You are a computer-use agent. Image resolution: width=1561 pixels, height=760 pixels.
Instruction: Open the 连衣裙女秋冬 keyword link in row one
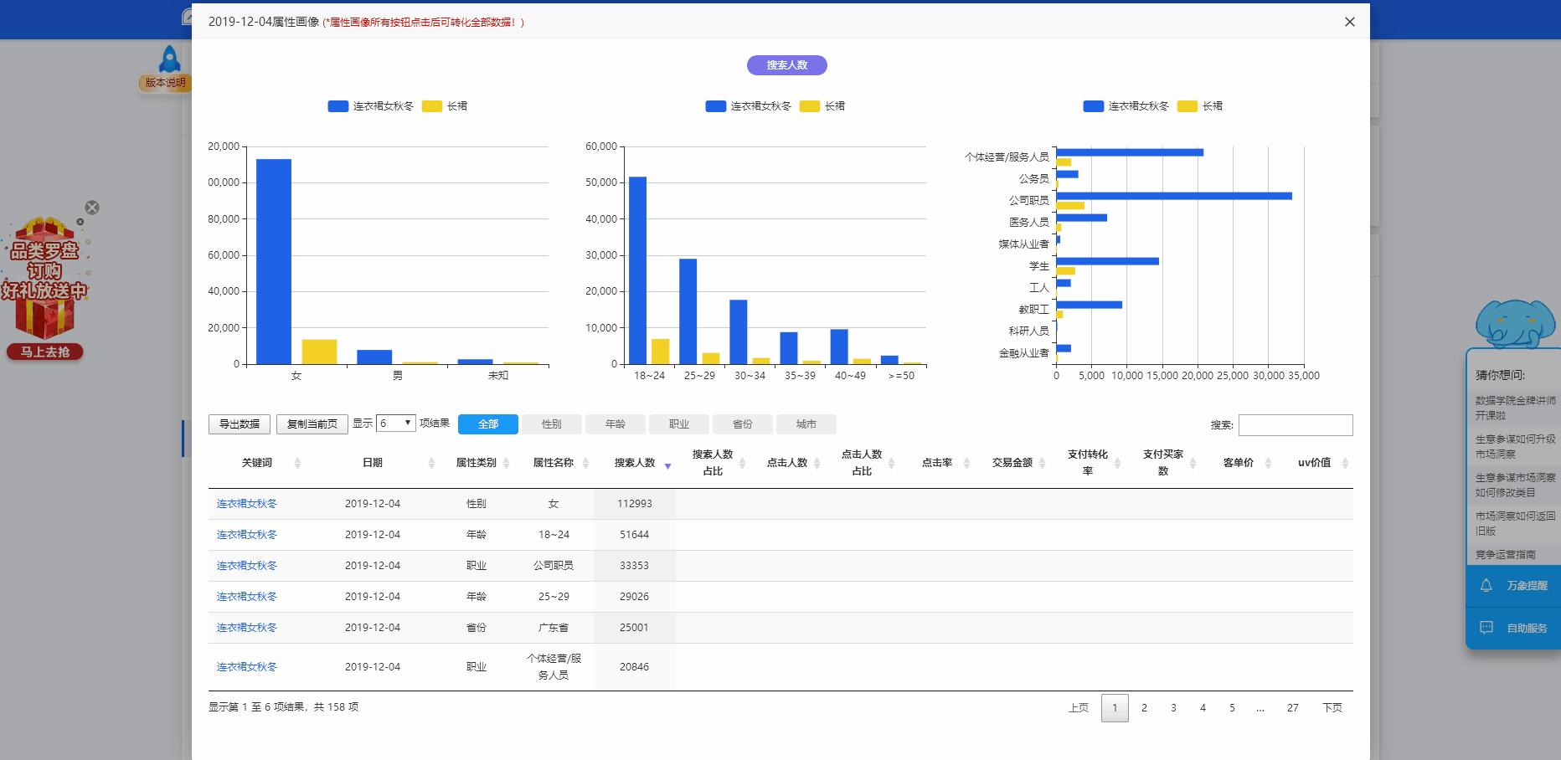tap(246, 503)
